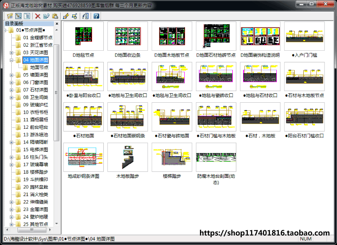
Task: Click the horizontal scrollbar right arrow
Action: coord(50,230)
